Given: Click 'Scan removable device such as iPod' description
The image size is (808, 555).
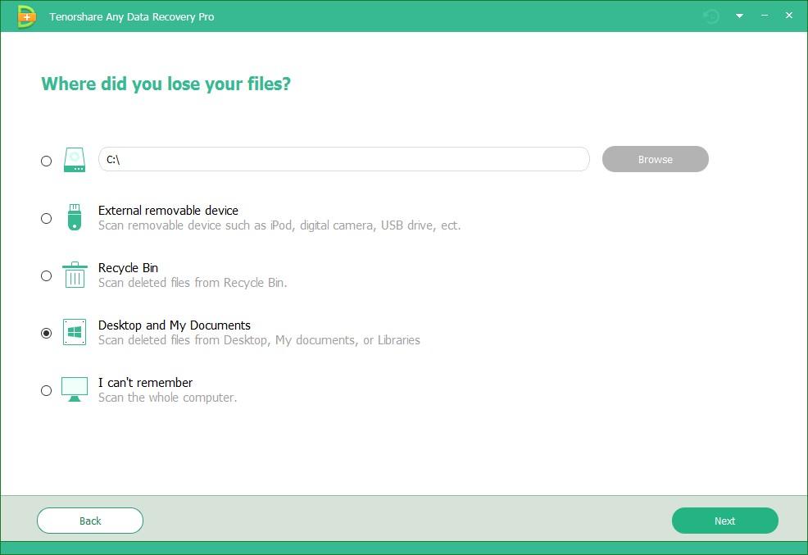Looking at the screenshot, I should coord(279,225).
